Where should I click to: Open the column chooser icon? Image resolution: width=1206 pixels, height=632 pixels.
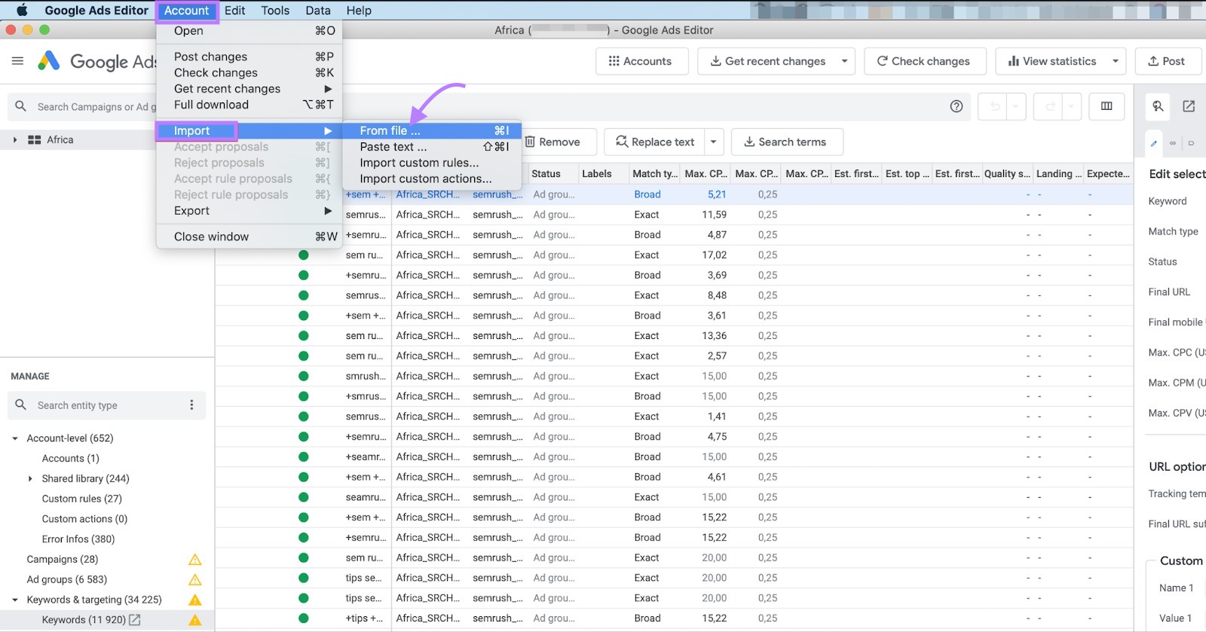coord(1107,106)
